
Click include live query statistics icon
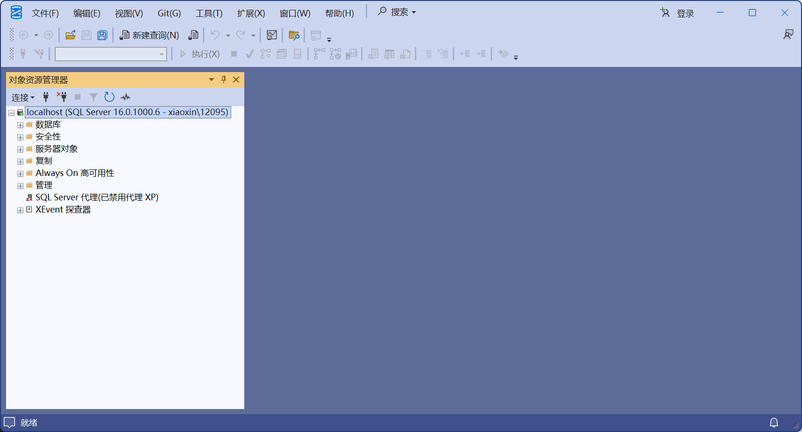point(335,54)
